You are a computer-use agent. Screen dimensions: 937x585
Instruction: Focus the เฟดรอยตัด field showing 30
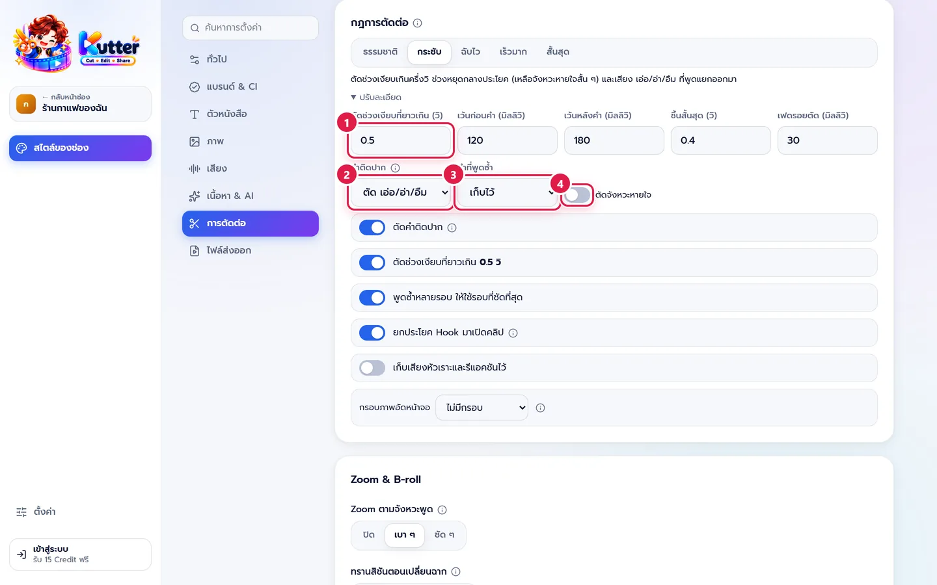click(828, 140)
